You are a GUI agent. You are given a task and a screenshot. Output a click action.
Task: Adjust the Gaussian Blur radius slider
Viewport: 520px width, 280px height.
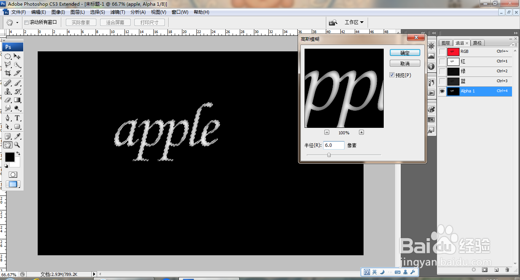tap(329, 155)
